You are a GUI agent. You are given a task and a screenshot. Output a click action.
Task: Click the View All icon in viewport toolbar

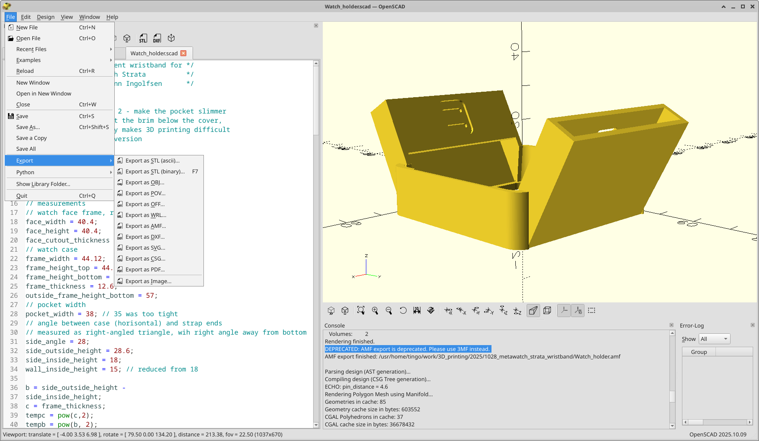point(361,311)
